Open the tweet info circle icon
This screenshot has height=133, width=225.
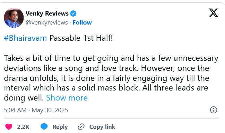click(214, 110)
